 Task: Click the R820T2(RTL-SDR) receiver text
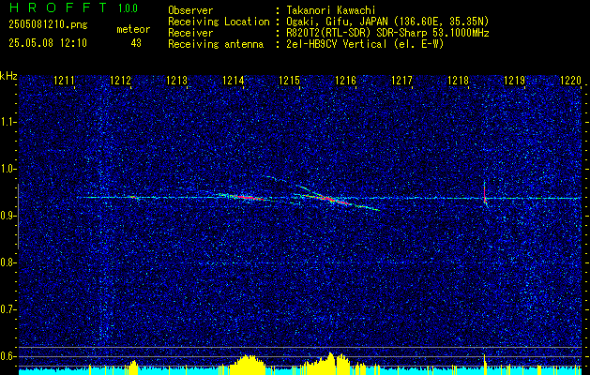point(387,33)
